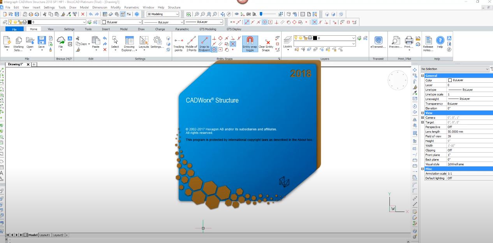Expand the Camera property row
Screen dimensions: 493x243
tap(423, 118)
